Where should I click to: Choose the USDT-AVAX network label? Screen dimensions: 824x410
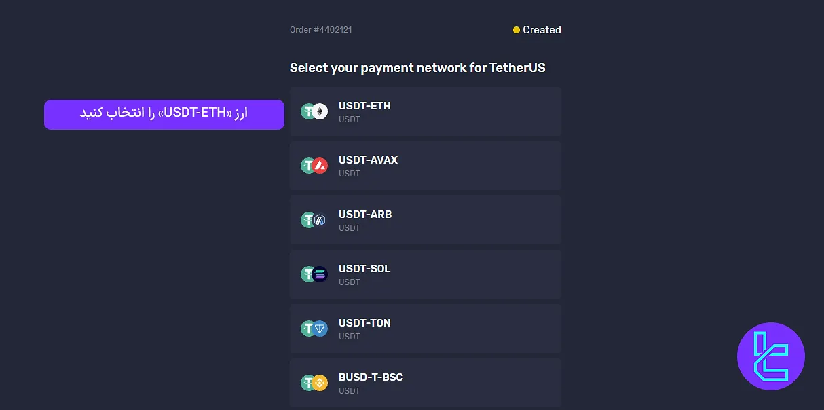coord(368,160)
